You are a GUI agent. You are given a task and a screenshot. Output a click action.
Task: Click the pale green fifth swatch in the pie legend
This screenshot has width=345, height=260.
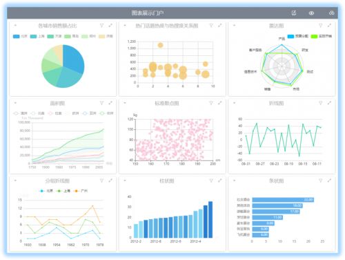coord(85,37)
